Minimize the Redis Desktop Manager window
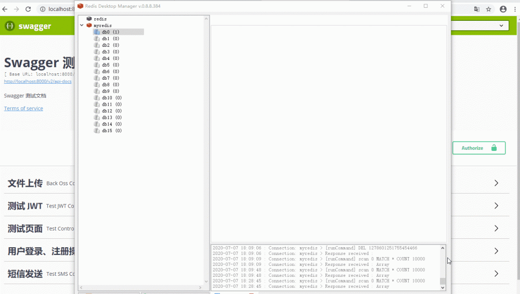 pyautogui.click(x=409, y=6)
